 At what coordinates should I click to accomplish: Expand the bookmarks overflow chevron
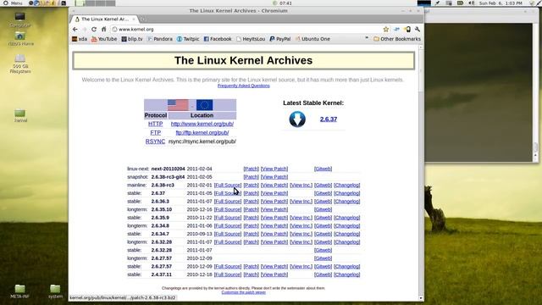pyautogui.click(x=367, y=38)
